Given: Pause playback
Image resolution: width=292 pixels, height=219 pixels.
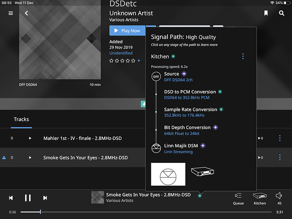Looking at the screenshot, I should [x=28, y=198].
